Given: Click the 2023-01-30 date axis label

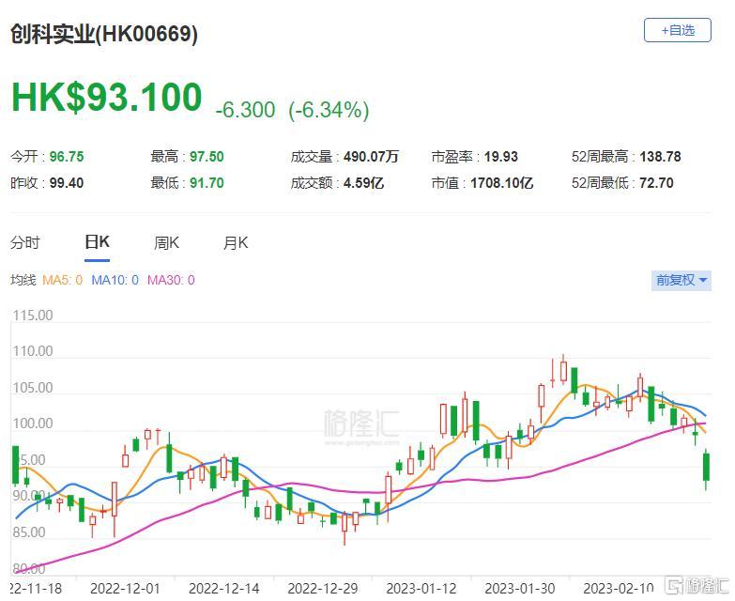Looking at the screenshot, I should point(520,589).
